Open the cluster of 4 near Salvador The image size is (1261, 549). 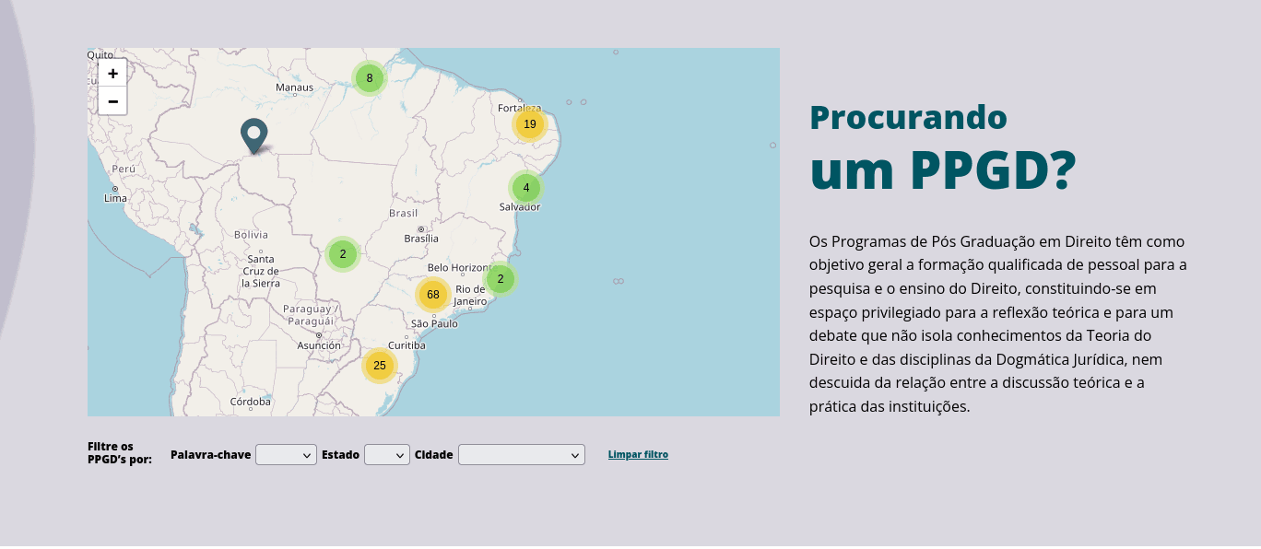coord(526,188)
